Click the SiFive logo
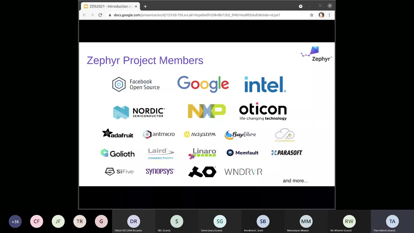Screen dimensions: 414x233 tap(119, 172)
